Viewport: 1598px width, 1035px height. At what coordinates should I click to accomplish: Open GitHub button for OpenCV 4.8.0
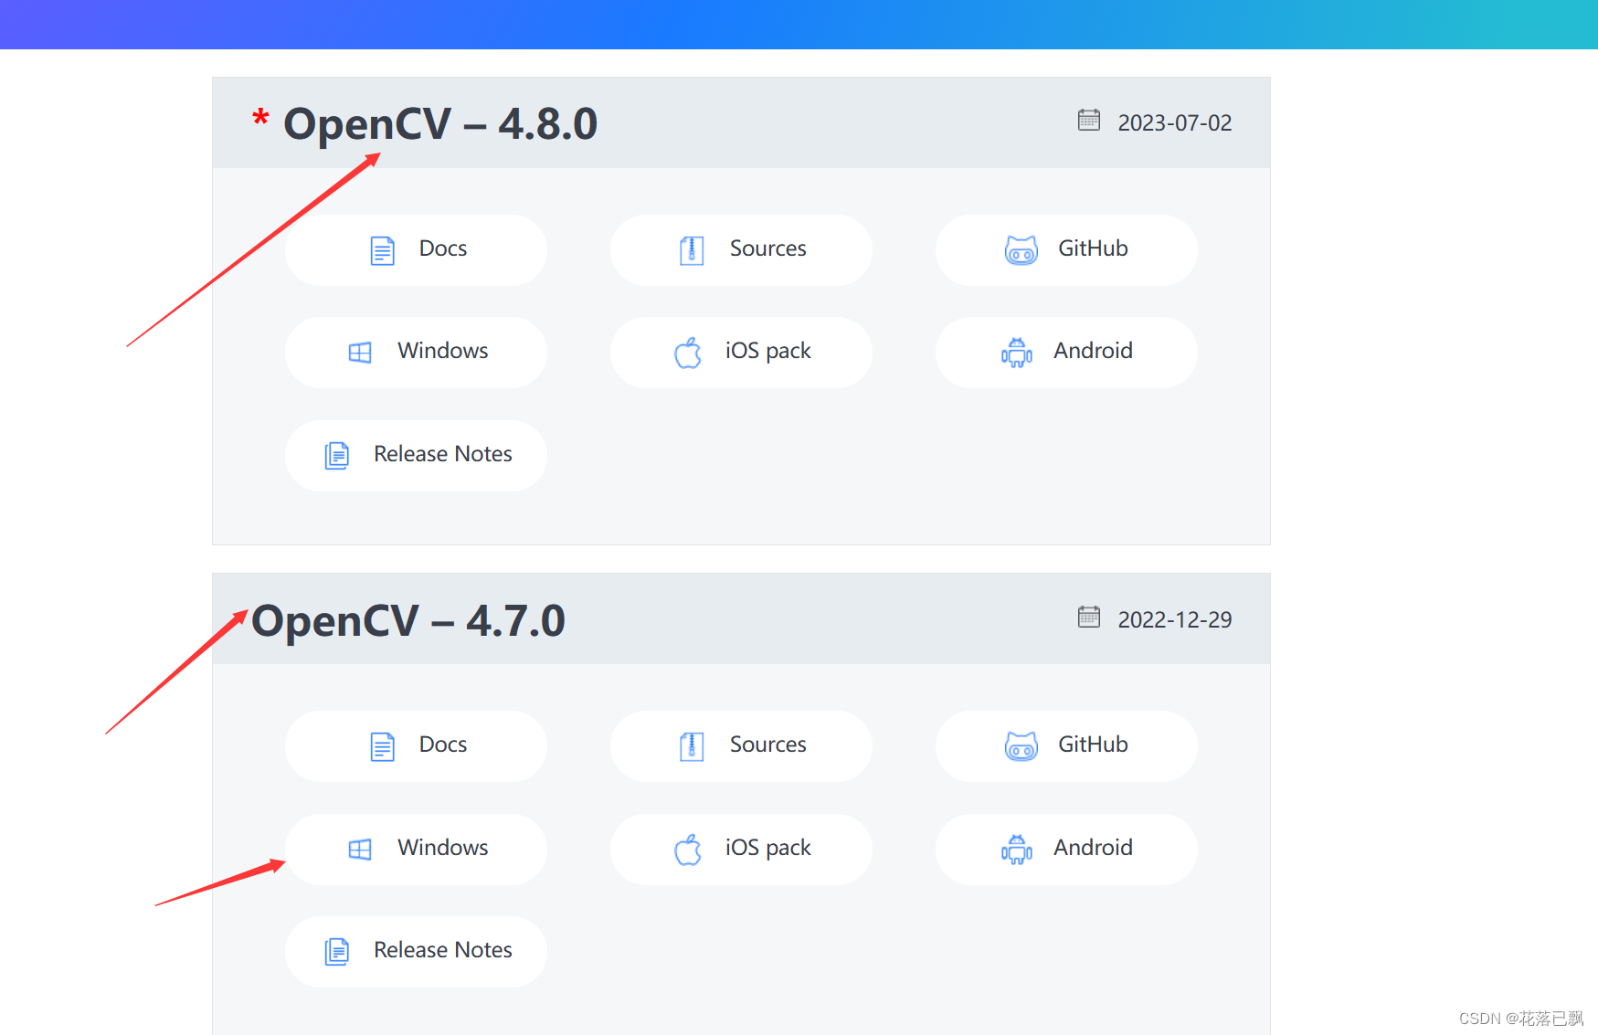1066,249
